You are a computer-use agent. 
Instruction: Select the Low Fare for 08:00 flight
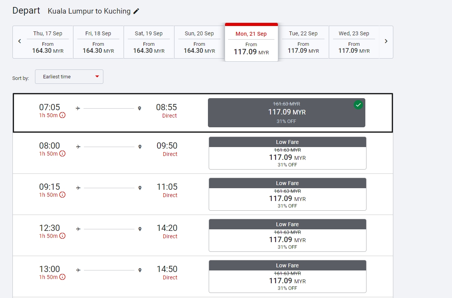coord(287,153)
